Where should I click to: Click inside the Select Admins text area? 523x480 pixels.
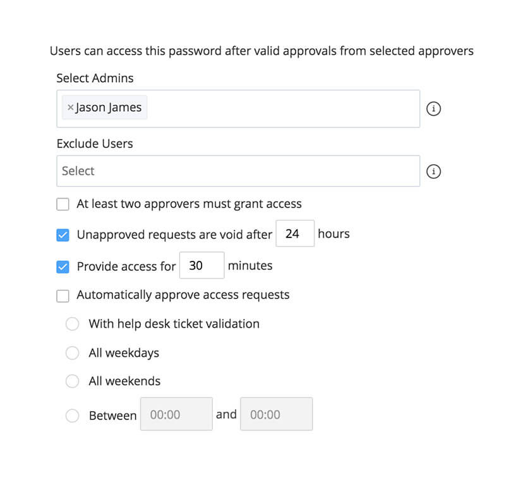tap(284, 108)
